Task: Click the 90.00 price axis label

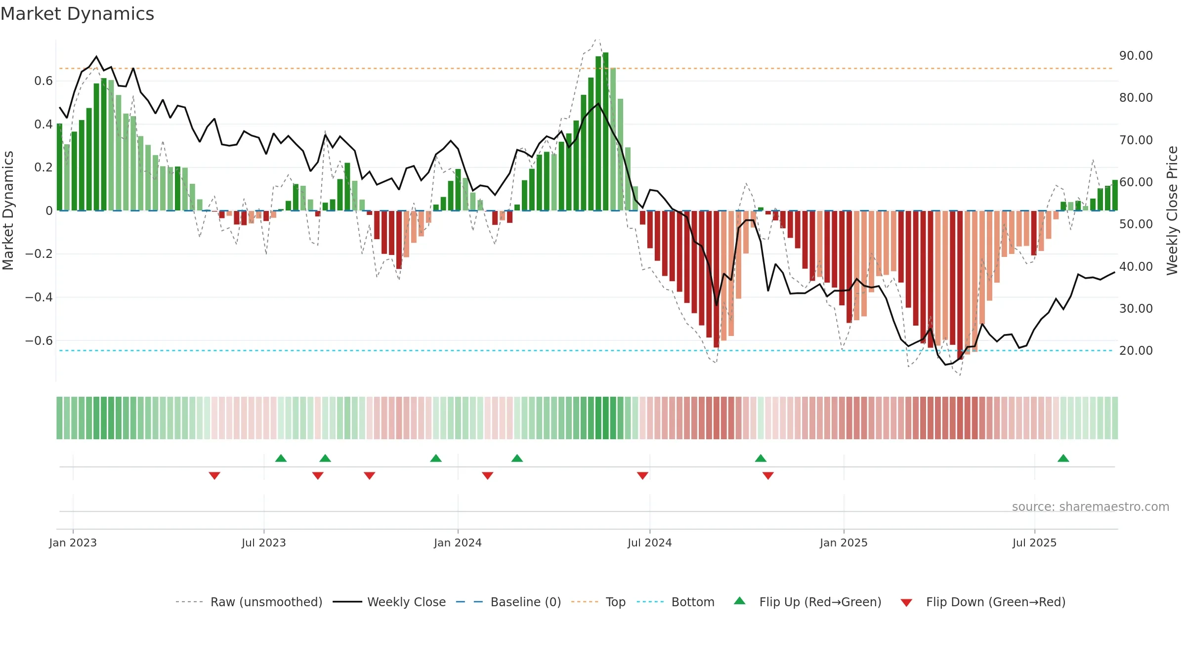Action: [1136, 55]
